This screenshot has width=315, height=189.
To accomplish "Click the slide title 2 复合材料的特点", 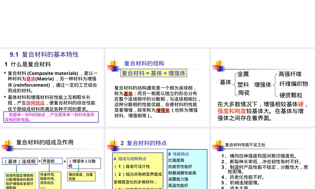I will [x=143, y=143].
